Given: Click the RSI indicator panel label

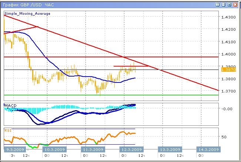Looking at the screenshot, I should coord(7,130).
